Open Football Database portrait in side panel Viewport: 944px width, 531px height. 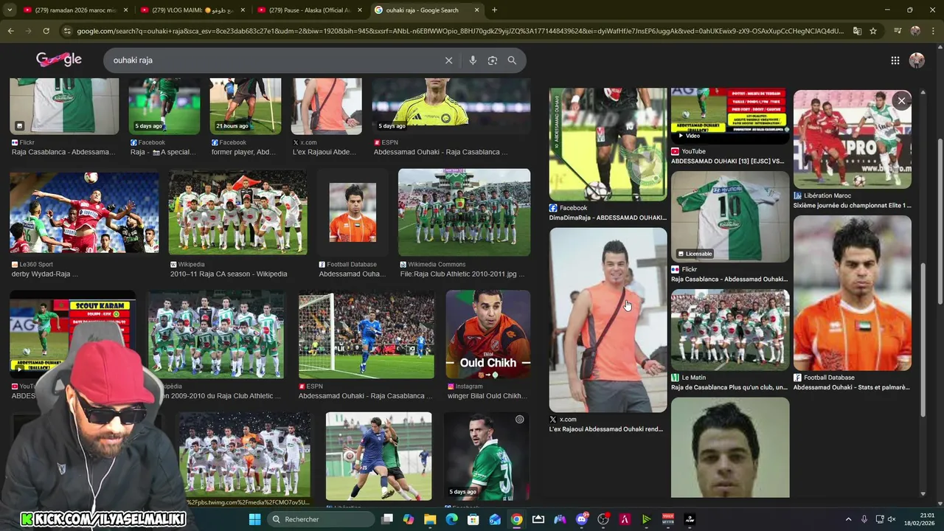(x=852, y=293)
